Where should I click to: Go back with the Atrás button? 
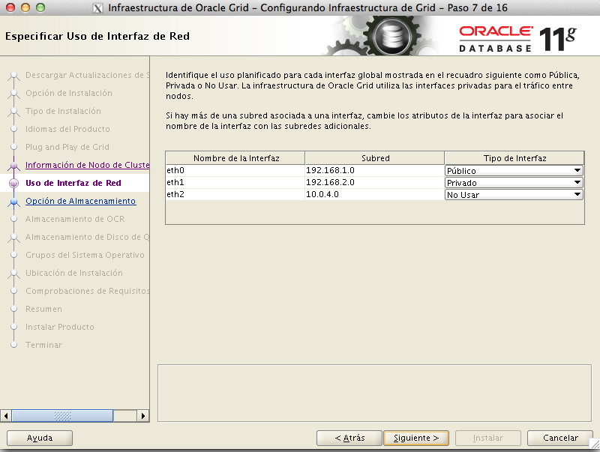click(349, 438)
